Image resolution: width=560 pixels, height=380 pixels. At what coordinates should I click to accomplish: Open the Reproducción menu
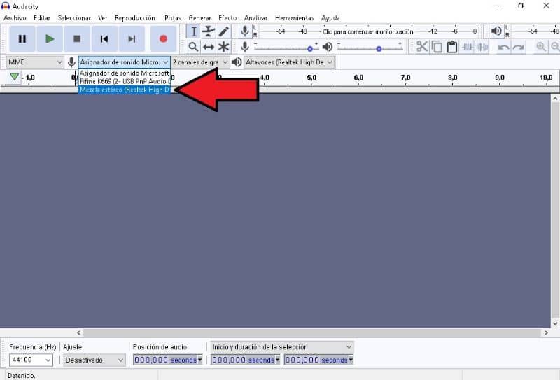135,18
